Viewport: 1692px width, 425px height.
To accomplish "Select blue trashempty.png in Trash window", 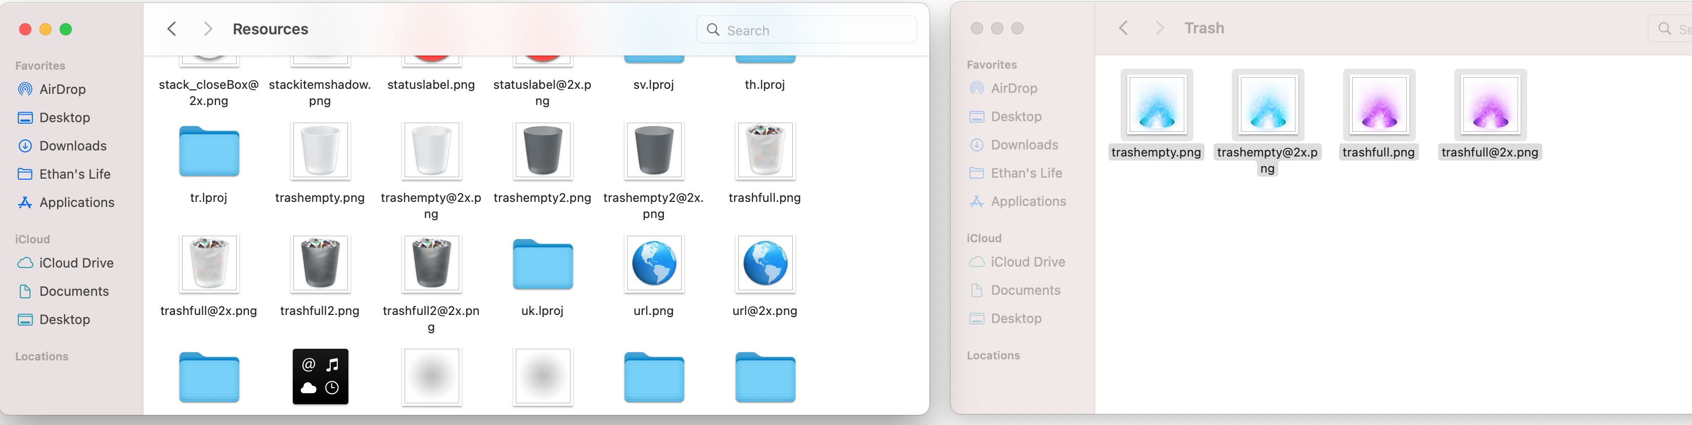I will [x=1156, y=105].
